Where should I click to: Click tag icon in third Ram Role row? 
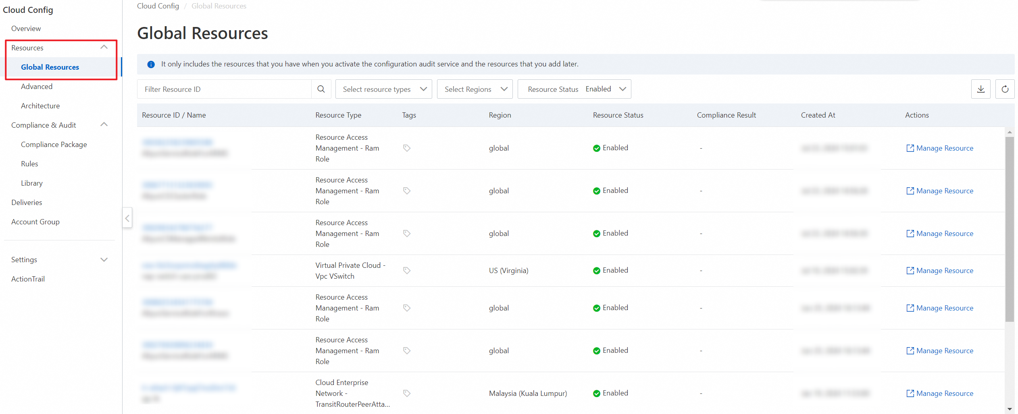(407, 234)
